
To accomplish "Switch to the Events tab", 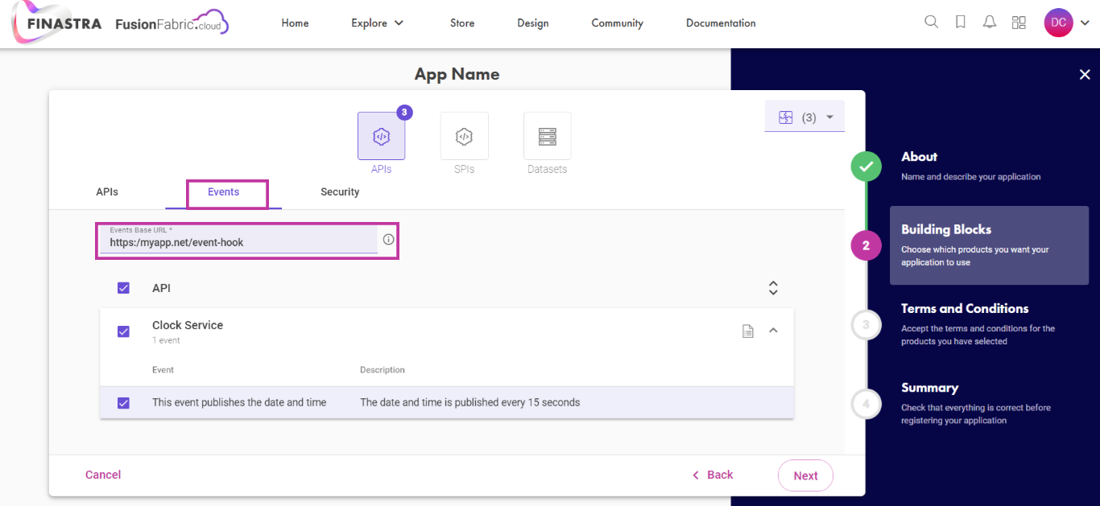I will pyautogui.click(x=223, y=192).
